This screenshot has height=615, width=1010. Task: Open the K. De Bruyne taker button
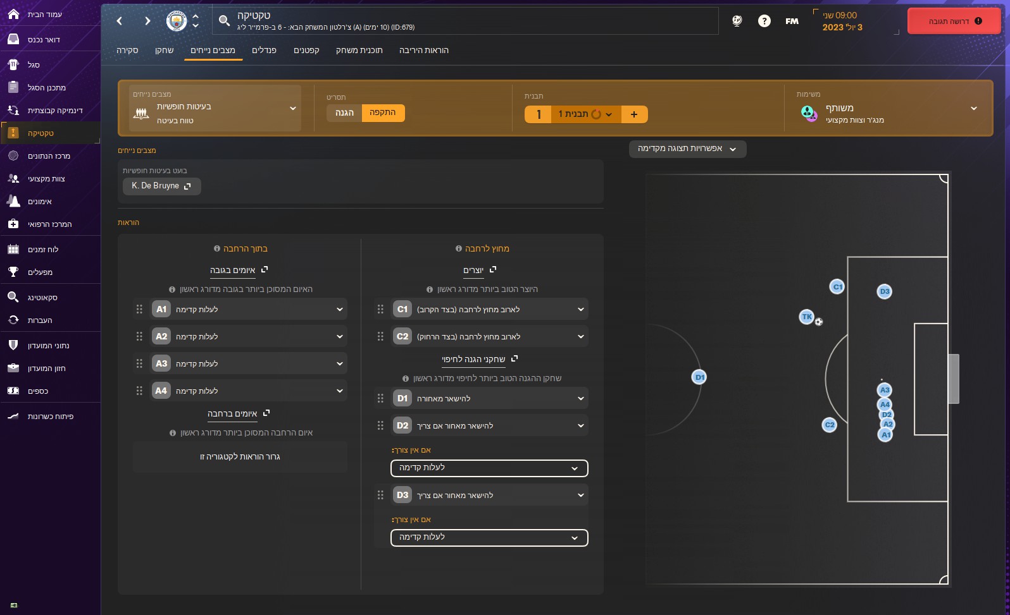point(162,186)
